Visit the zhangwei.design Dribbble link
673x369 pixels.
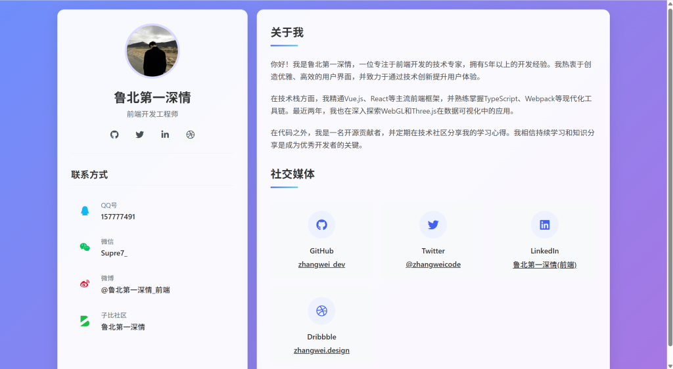point(321,351)
